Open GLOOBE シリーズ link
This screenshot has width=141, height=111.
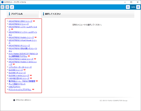[16, 70]
